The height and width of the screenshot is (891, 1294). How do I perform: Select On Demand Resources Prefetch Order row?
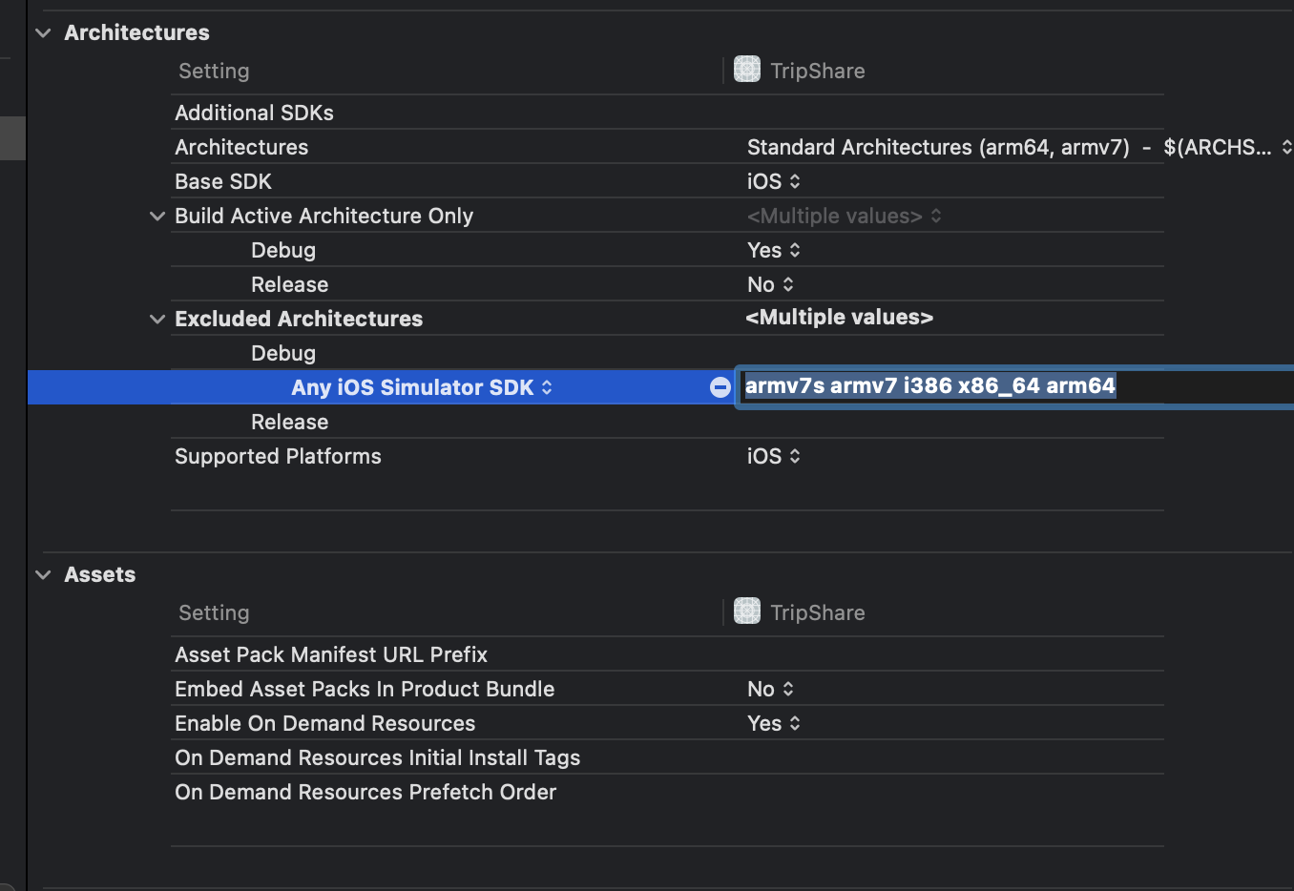(x=365, y=792)
